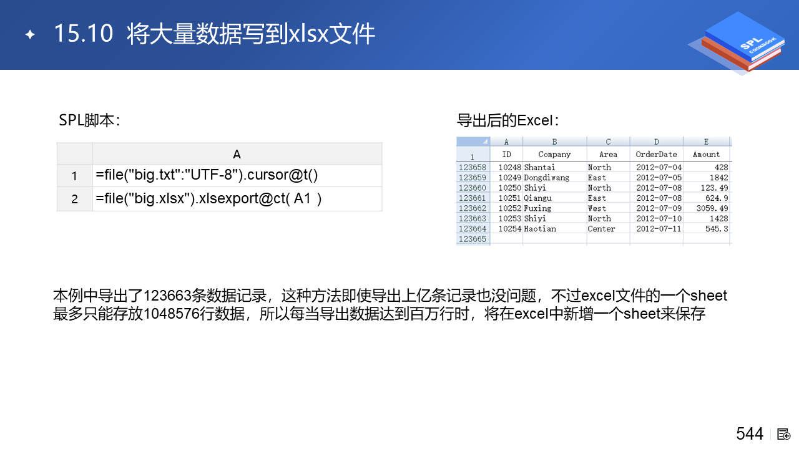Screen dimensions: 799x449
Task: Click the '导出后的Excel:' label
Action: [x=508, y=120]
